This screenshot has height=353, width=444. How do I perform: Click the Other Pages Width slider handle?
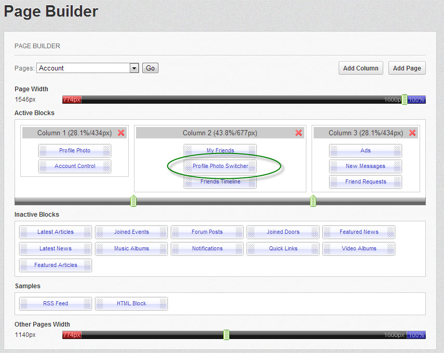click(x=226, y=335)
